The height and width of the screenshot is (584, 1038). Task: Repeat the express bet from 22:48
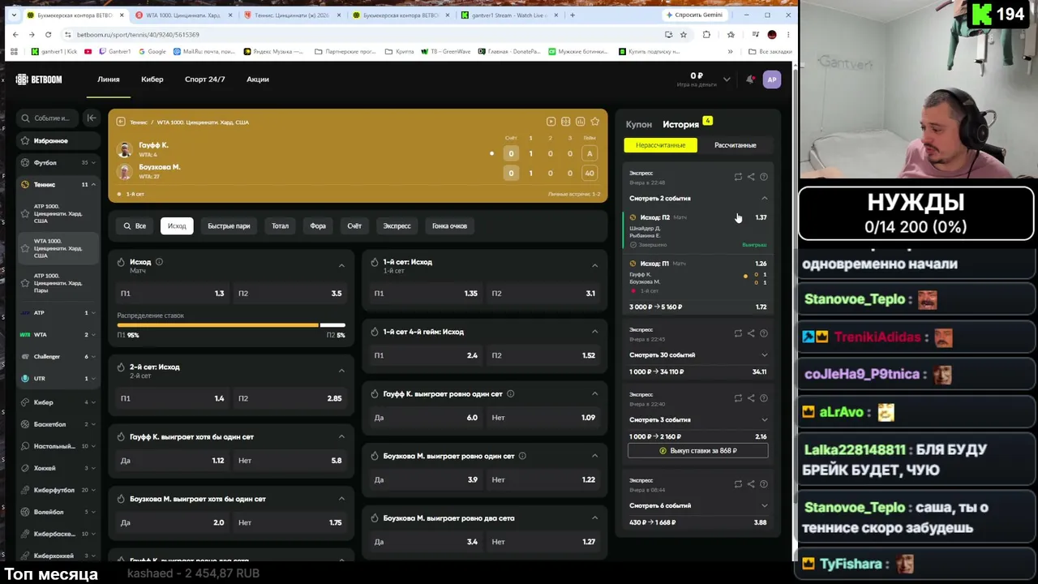(x=738, y=177)
